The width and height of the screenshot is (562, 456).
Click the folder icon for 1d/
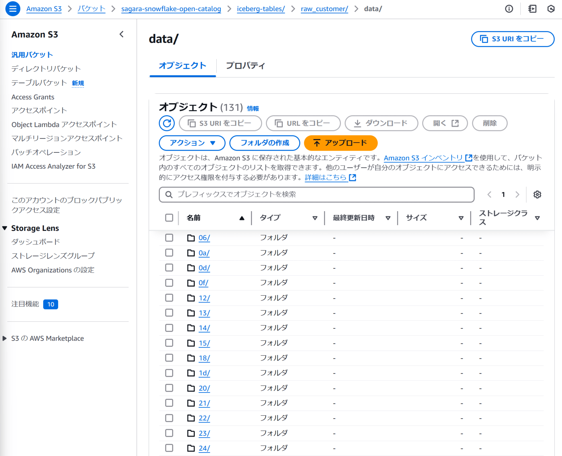[191, 373]
